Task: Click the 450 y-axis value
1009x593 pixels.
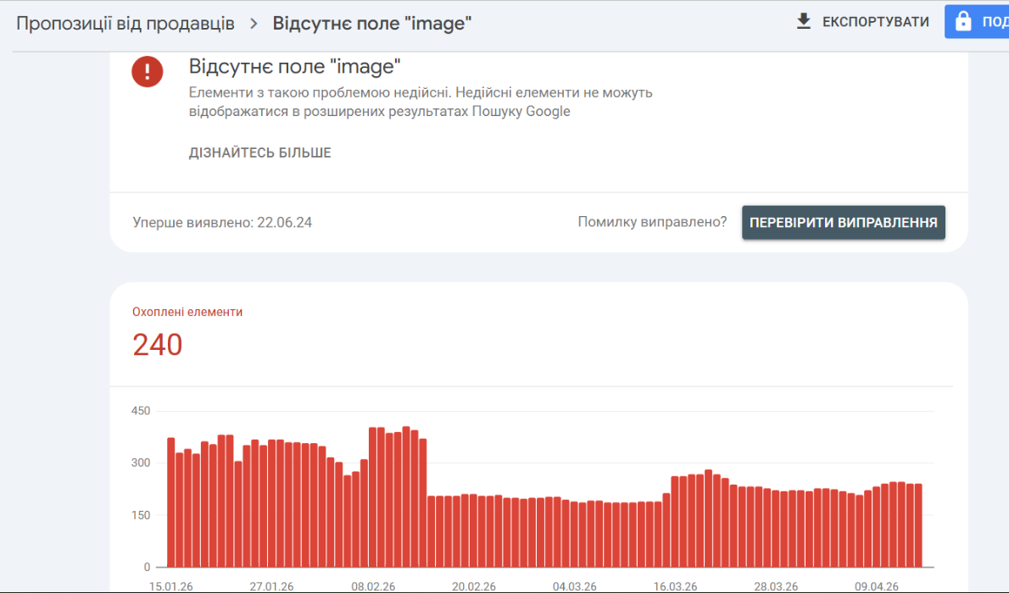Action: [x=140, y=410]
